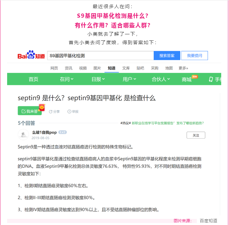Click the 手机 phone icon in green bar
229x225 pixels.
click(x=211, y=79)
